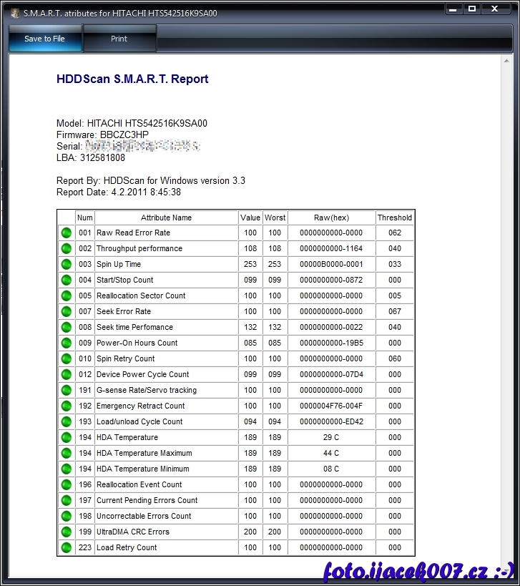Click the Emergency Retract Count attribute cell
520x586 pixels.
click(141, 406)
